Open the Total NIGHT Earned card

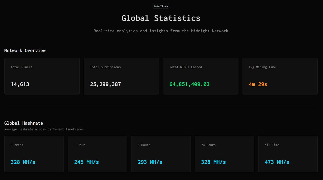(x=201, y=76)
